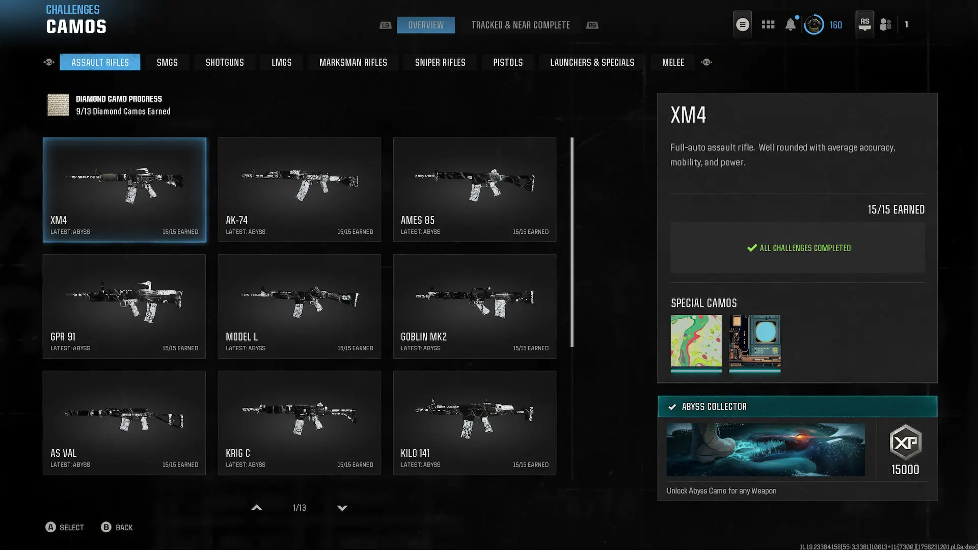Open the SMGs weapon category tab
Viewport: 978px width, 550px height.
[167, 62]
